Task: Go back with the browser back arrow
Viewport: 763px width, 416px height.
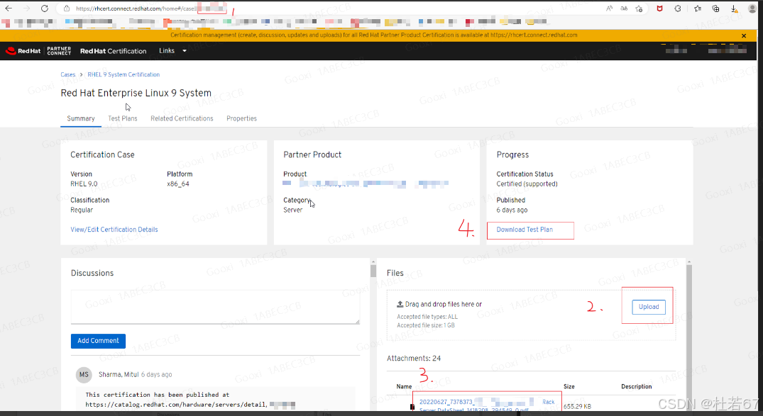Action: point(9,9)
